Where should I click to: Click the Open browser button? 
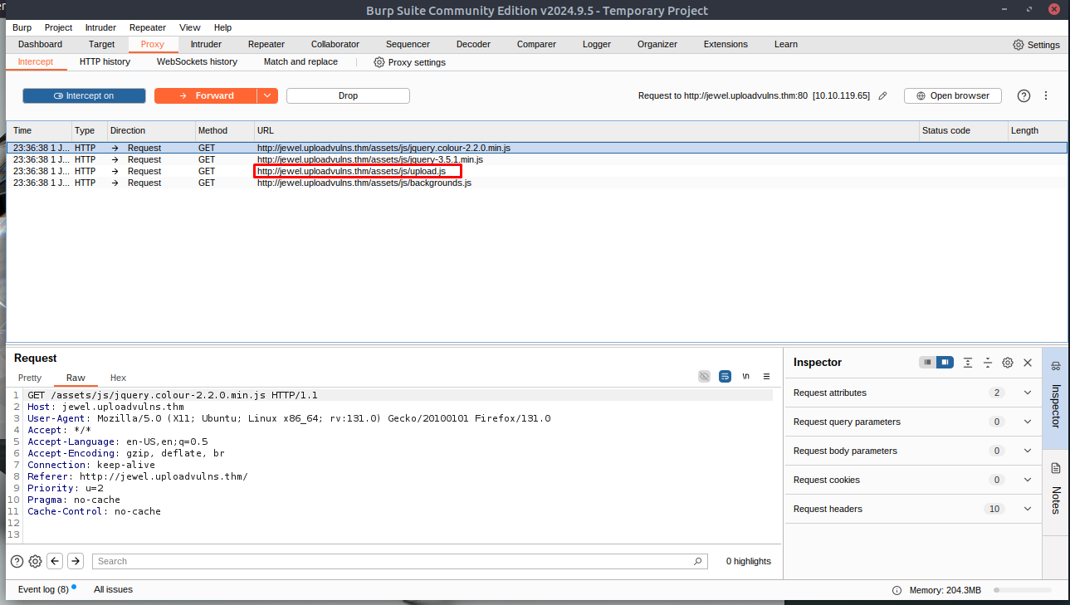point(953,96)
